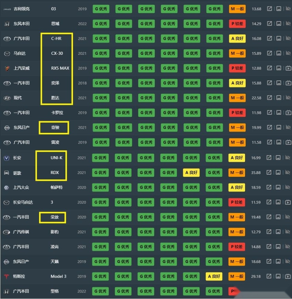Viewport: 292px width, 299px height.
Task: Open the external link icon for 广汽传祺 影豹
Action: point(269,232)
